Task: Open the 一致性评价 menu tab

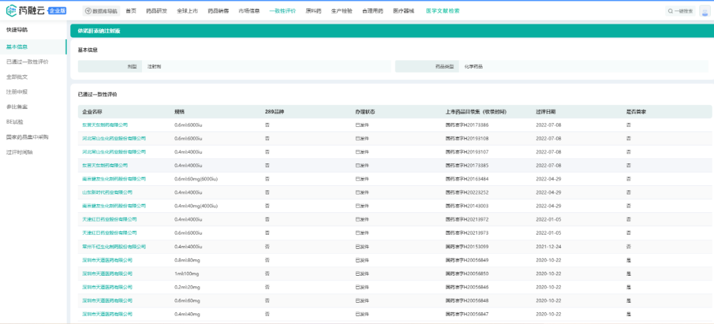Action: [x=282, y=11]
